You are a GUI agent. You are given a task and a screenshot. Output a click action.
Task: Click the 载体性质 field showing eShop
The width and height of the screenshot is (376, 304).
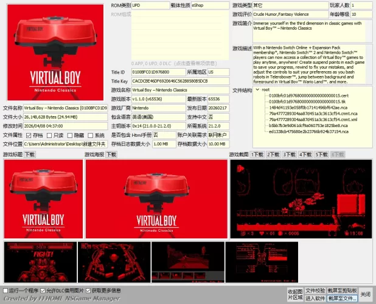pos(210,5)
